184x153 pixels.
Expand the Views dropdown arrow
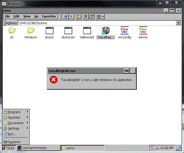(103, 17)
